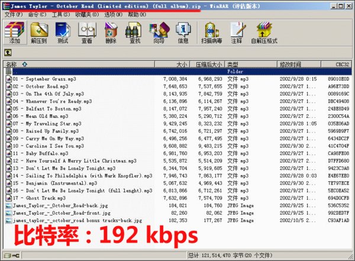Open the Options (选项) menu
This screenshot has width=355, height=261.
coord(113,14)
